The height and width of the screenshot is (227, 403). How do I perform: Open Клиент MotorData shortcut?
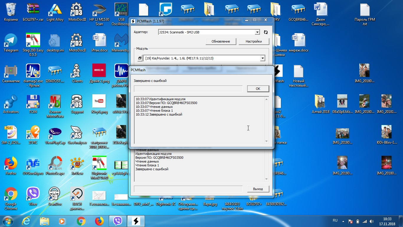click(x=55, y=106)
